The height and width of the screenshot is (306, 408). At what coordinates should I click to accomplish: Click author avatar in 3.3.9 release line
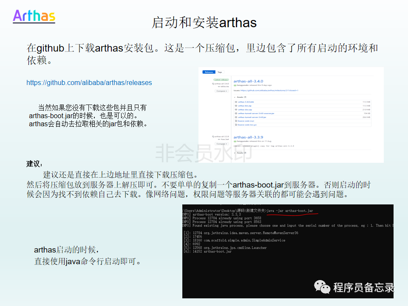[235, 141]
